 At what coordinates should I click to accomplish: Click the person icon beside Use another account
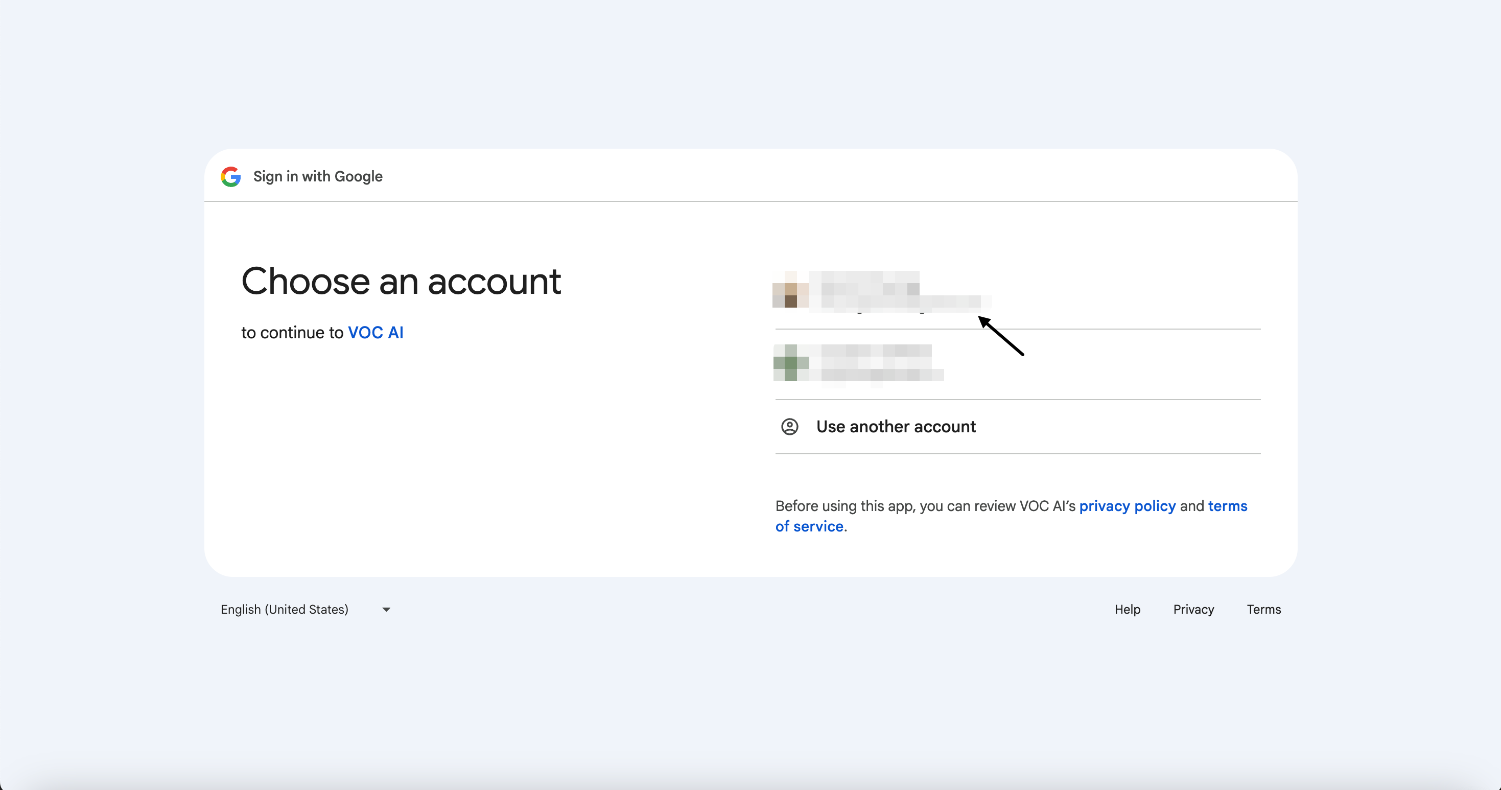[789, 427]
